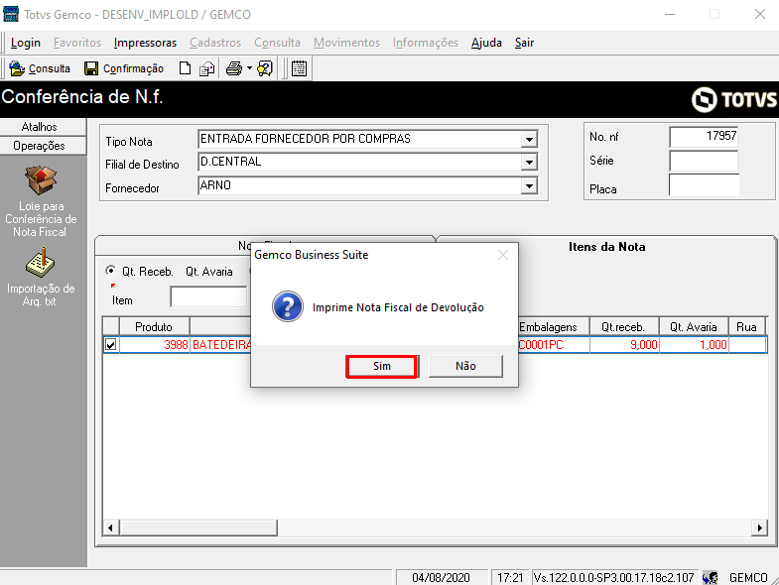Open Lote para Conferência de Nota Fiscal
This screenshot has width=779, height=585.
click(41, 201)
